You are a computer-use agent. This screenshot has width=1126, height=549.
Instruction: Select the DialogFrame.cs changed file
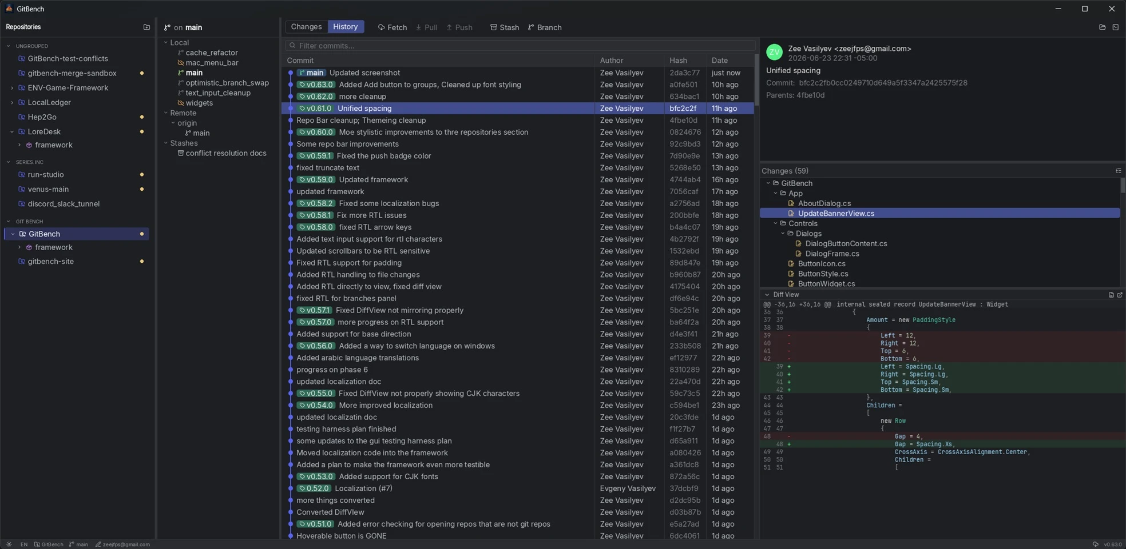832,254
